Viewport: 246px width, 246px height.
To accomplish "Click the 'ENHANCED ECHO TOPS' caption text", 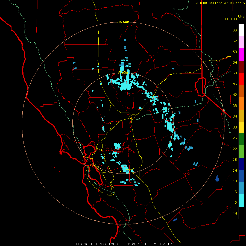I will click(96, 244).
